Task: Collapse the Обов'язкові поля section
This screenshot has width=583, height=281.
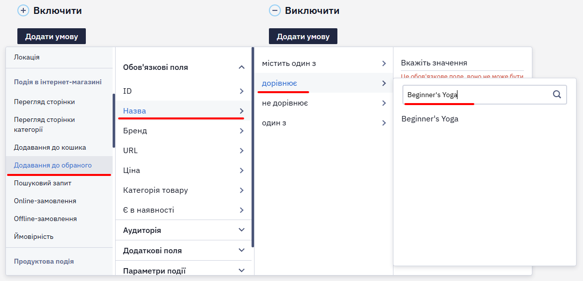Action: (242, 67)
